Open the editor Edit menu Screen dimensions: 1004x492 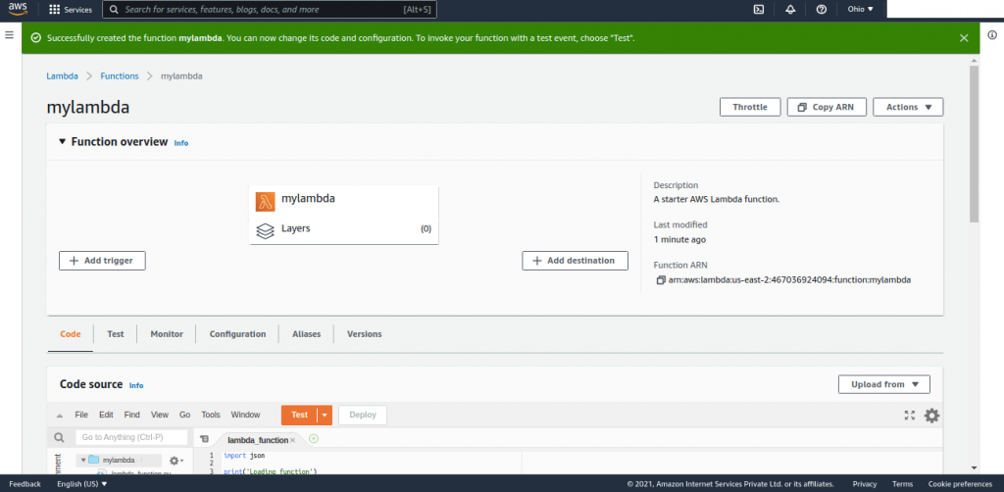coord(106,415)
